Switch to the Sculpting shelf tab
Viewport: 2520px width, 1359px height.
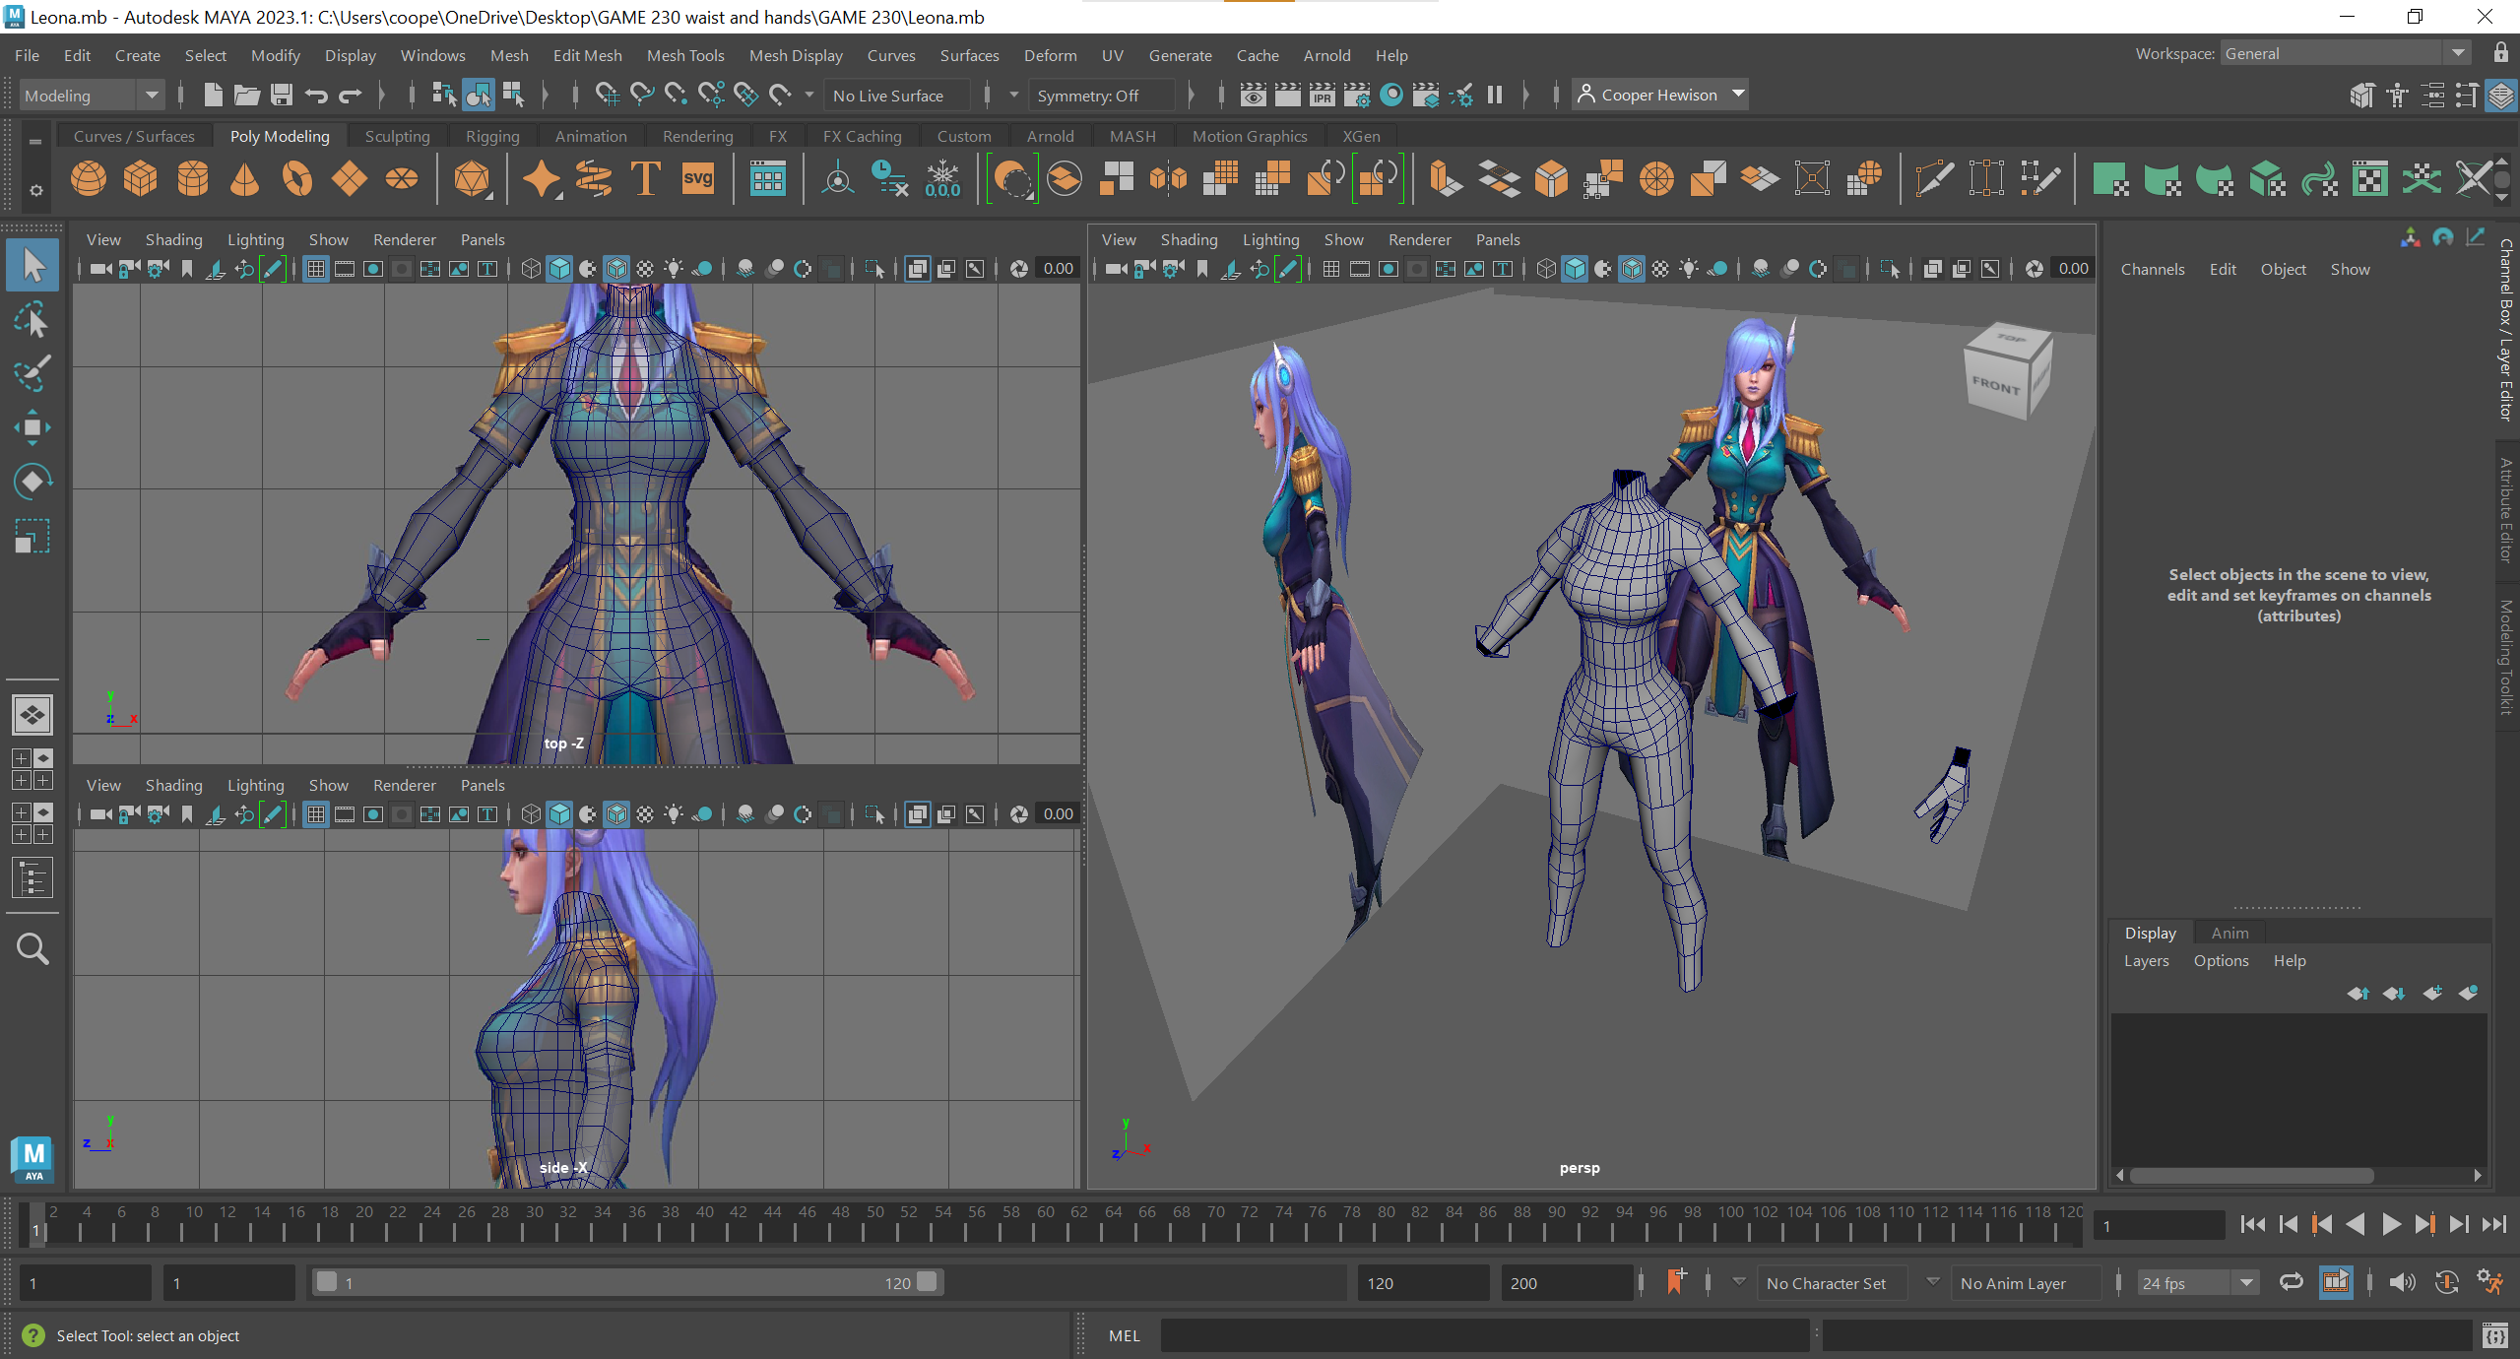click(x=397, y=136)
